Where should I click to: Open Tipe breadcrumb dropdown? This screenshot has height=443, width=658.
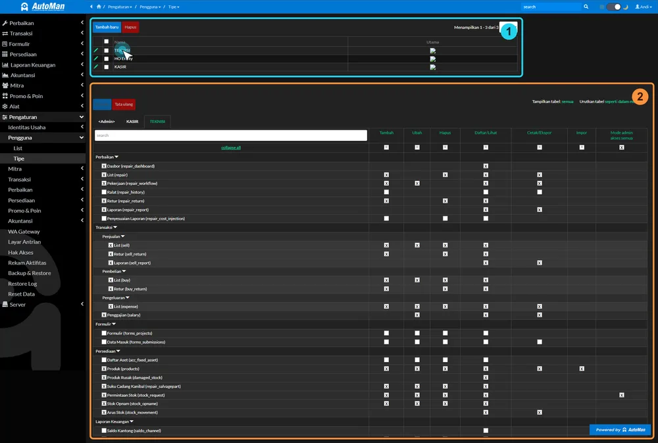pyautogui.click(x=174, y=7)
